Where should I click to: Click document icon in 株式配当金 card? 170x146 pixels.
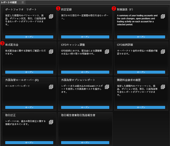click(51, 52)
